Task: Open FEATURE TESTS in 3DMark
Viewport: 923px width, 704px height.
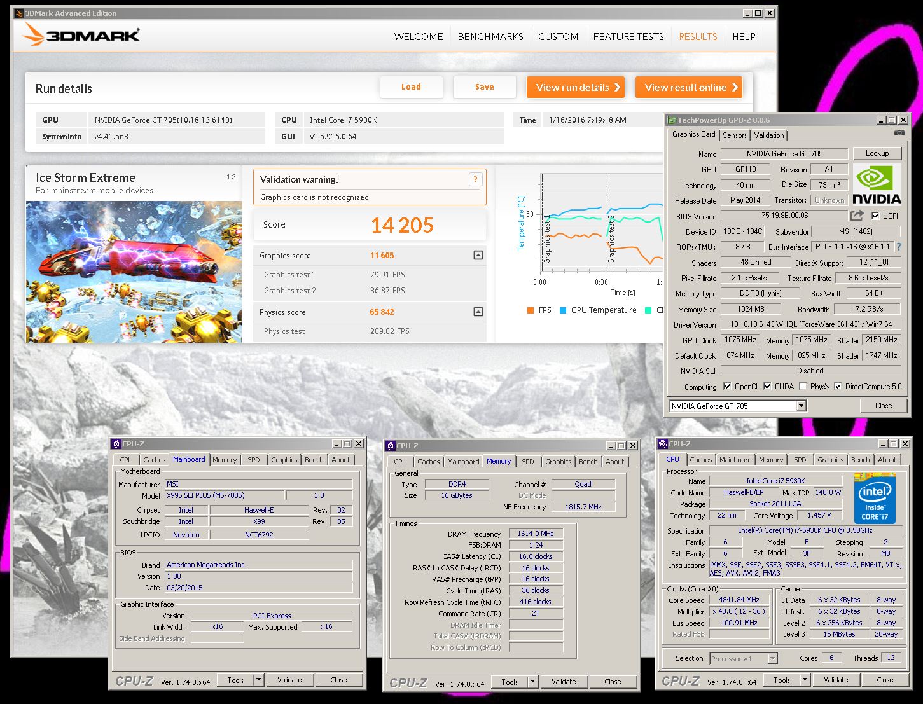Action: click(628, 36)
